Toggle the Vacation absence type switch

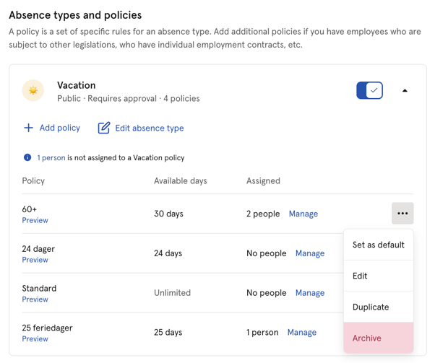pyautogui.click(x=369, y=90)
